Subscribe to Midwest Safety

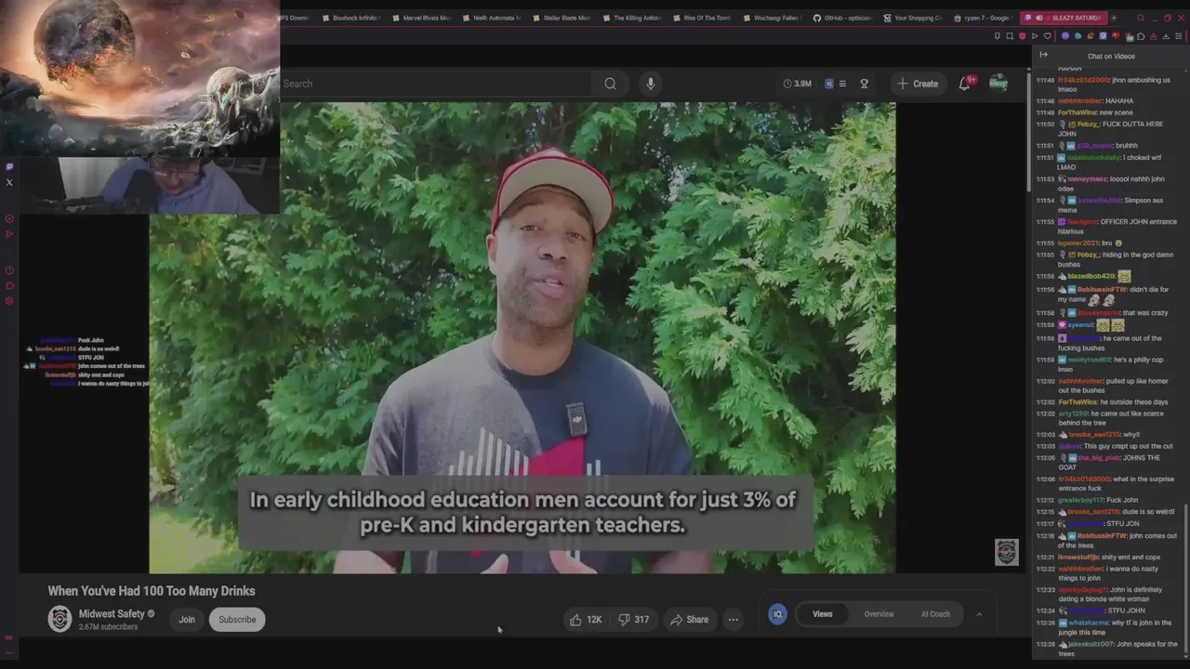(237, 620)
